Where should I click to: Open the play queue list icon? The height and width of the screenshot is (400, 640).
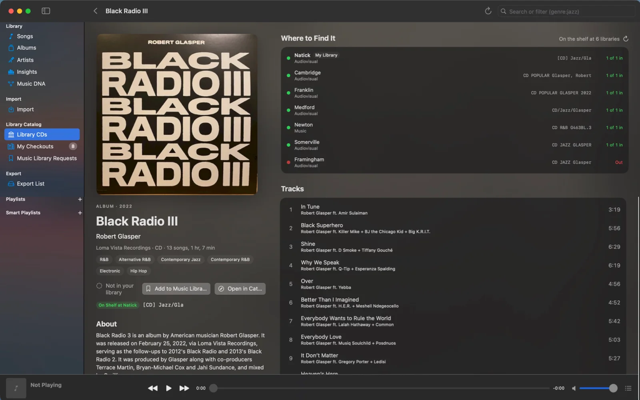[628, 388]
